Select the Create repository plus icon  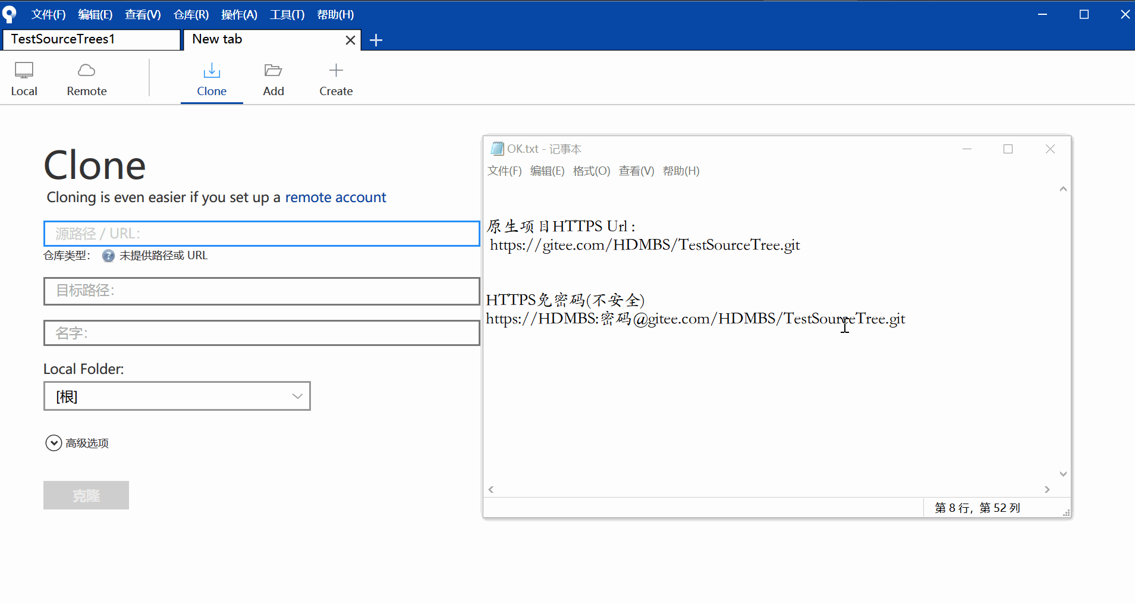336,70
